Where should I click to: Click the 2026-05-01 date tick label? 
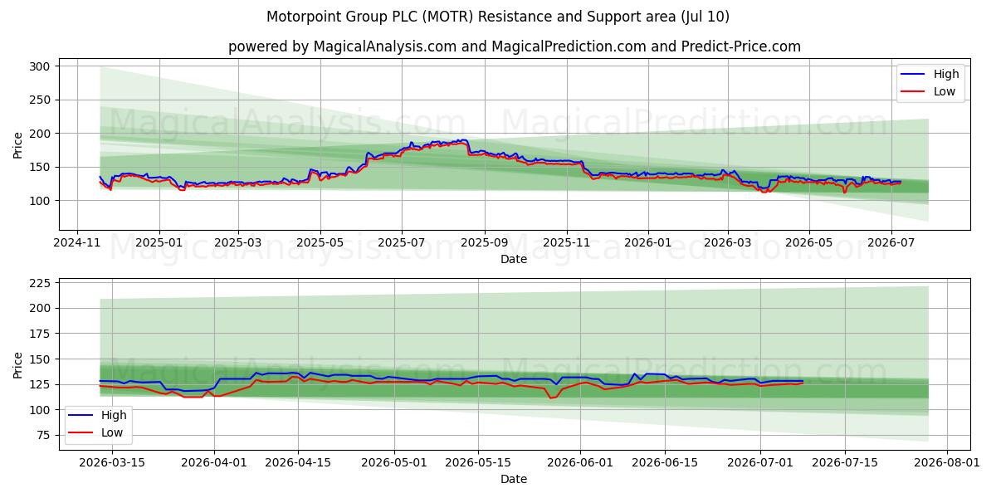tap(393, 462)
